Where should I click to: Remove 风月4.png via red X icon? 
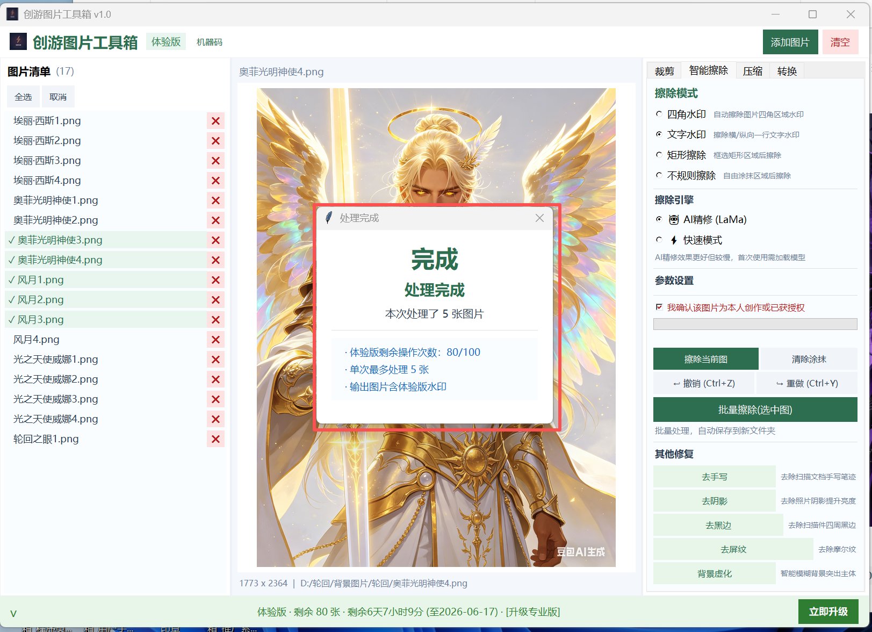point(215,340)
